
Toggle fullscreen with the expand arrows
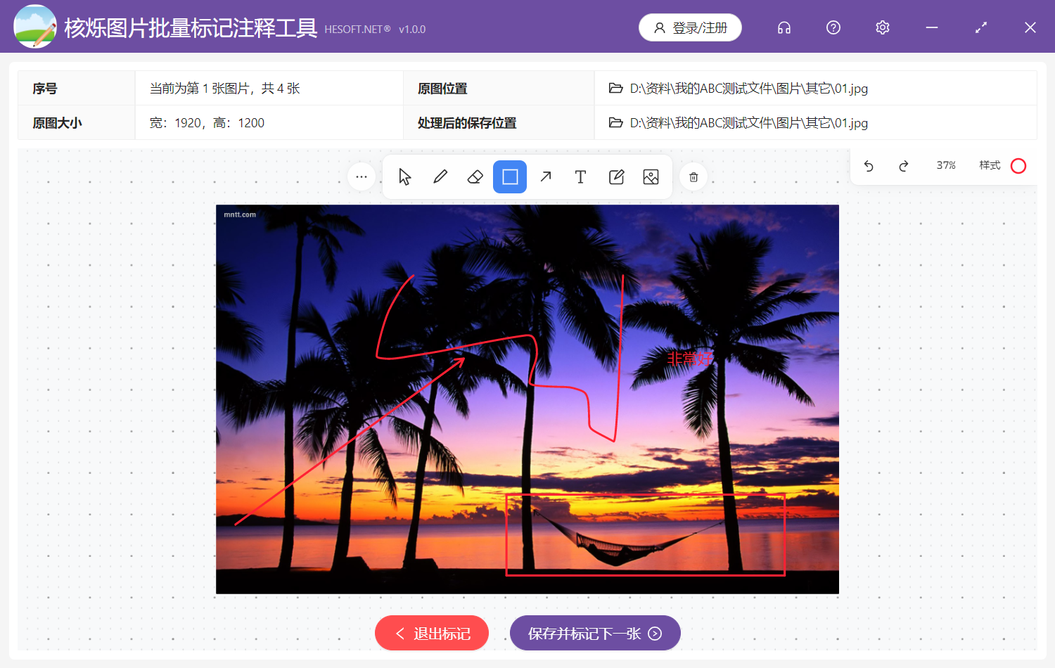pos(980,27)
